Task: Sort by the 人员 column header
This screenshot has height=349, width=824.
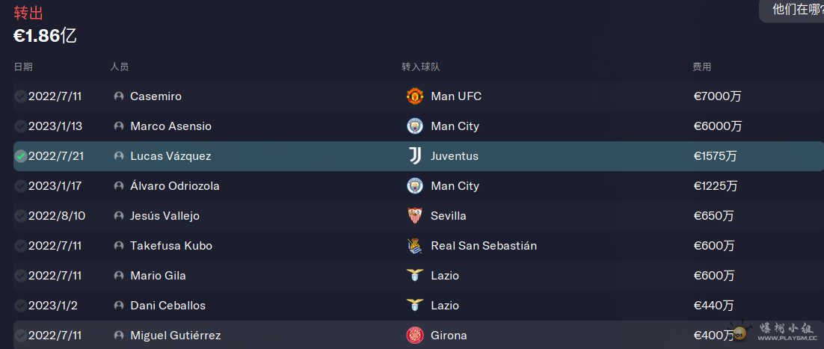Action: pyautogui.click(x=120, y=67)
